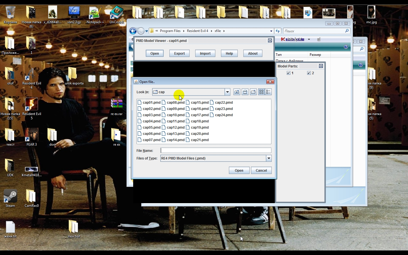Select the женя.txt text file icon

click(10, 229)
